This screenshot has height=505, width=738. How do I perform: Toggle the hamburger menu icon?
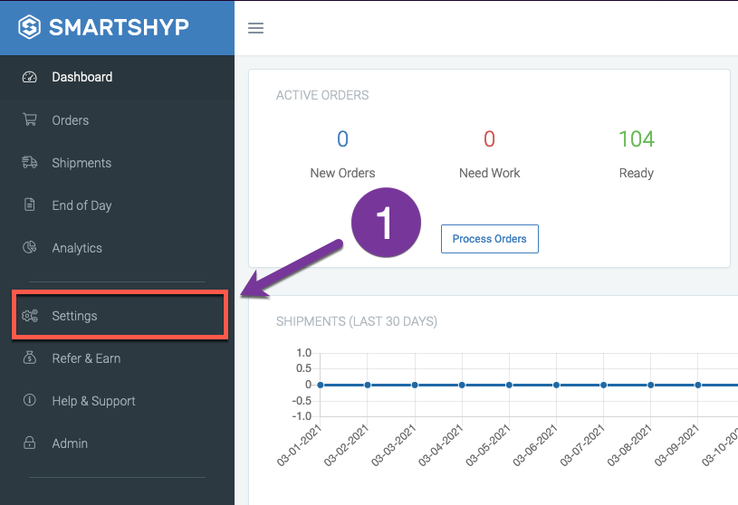click(255, 28)
